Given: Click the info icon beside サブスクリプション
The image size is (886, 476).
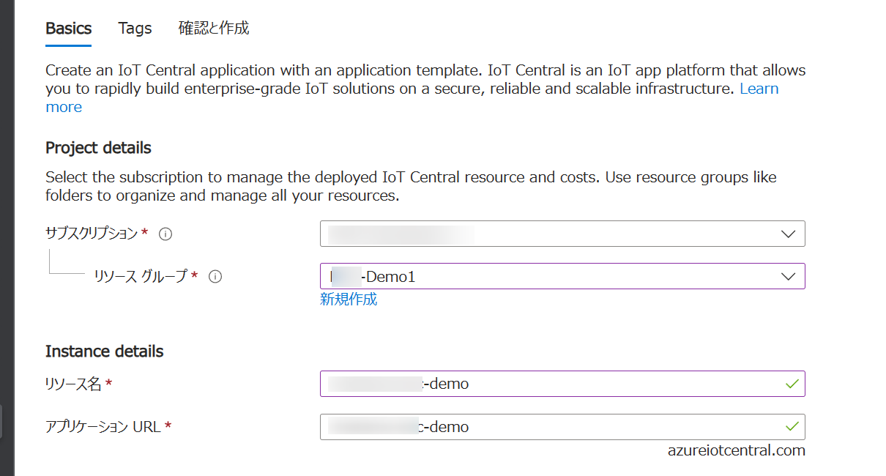Looking at the screenshot, I should [165, 234].
